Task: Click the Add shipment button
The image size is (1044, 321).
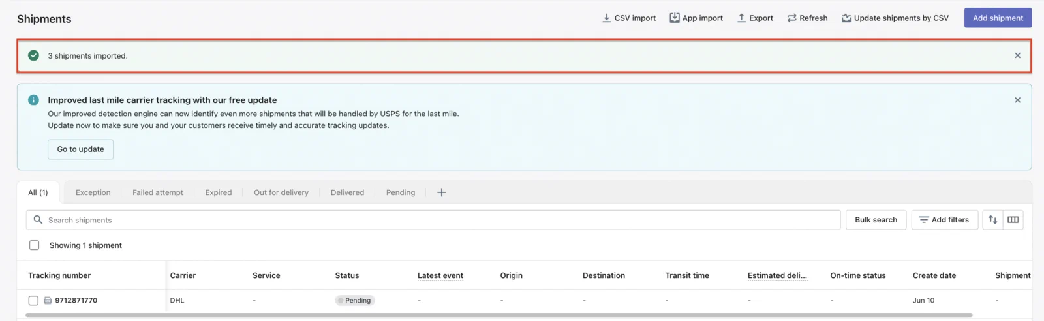Action: (x=998, y=18)
